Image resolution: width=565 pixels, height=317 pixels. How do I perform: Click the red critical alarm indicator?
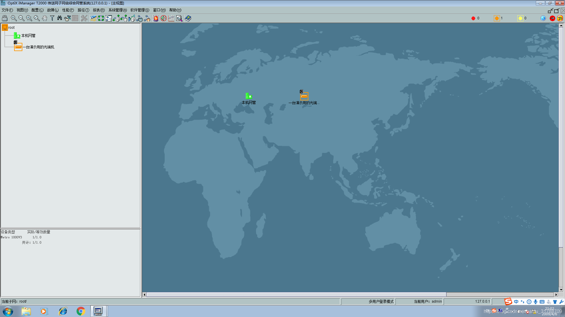pyautogui.click(x=473, y=18)
